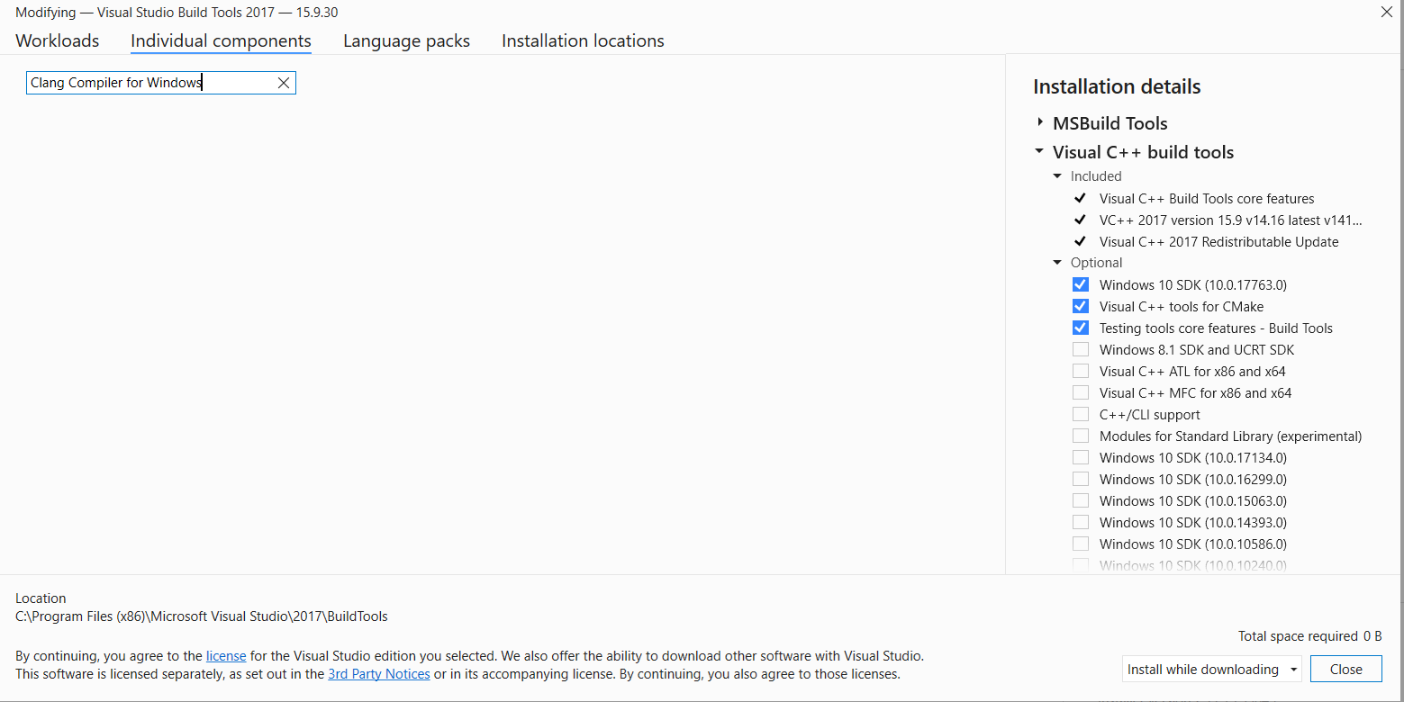Close the installer window with top-right X
The width and height of the screenshot is (1404, 702).
point(1386,12)
